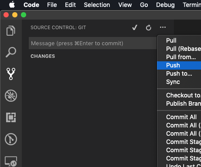Open the Apple menu

12,5
